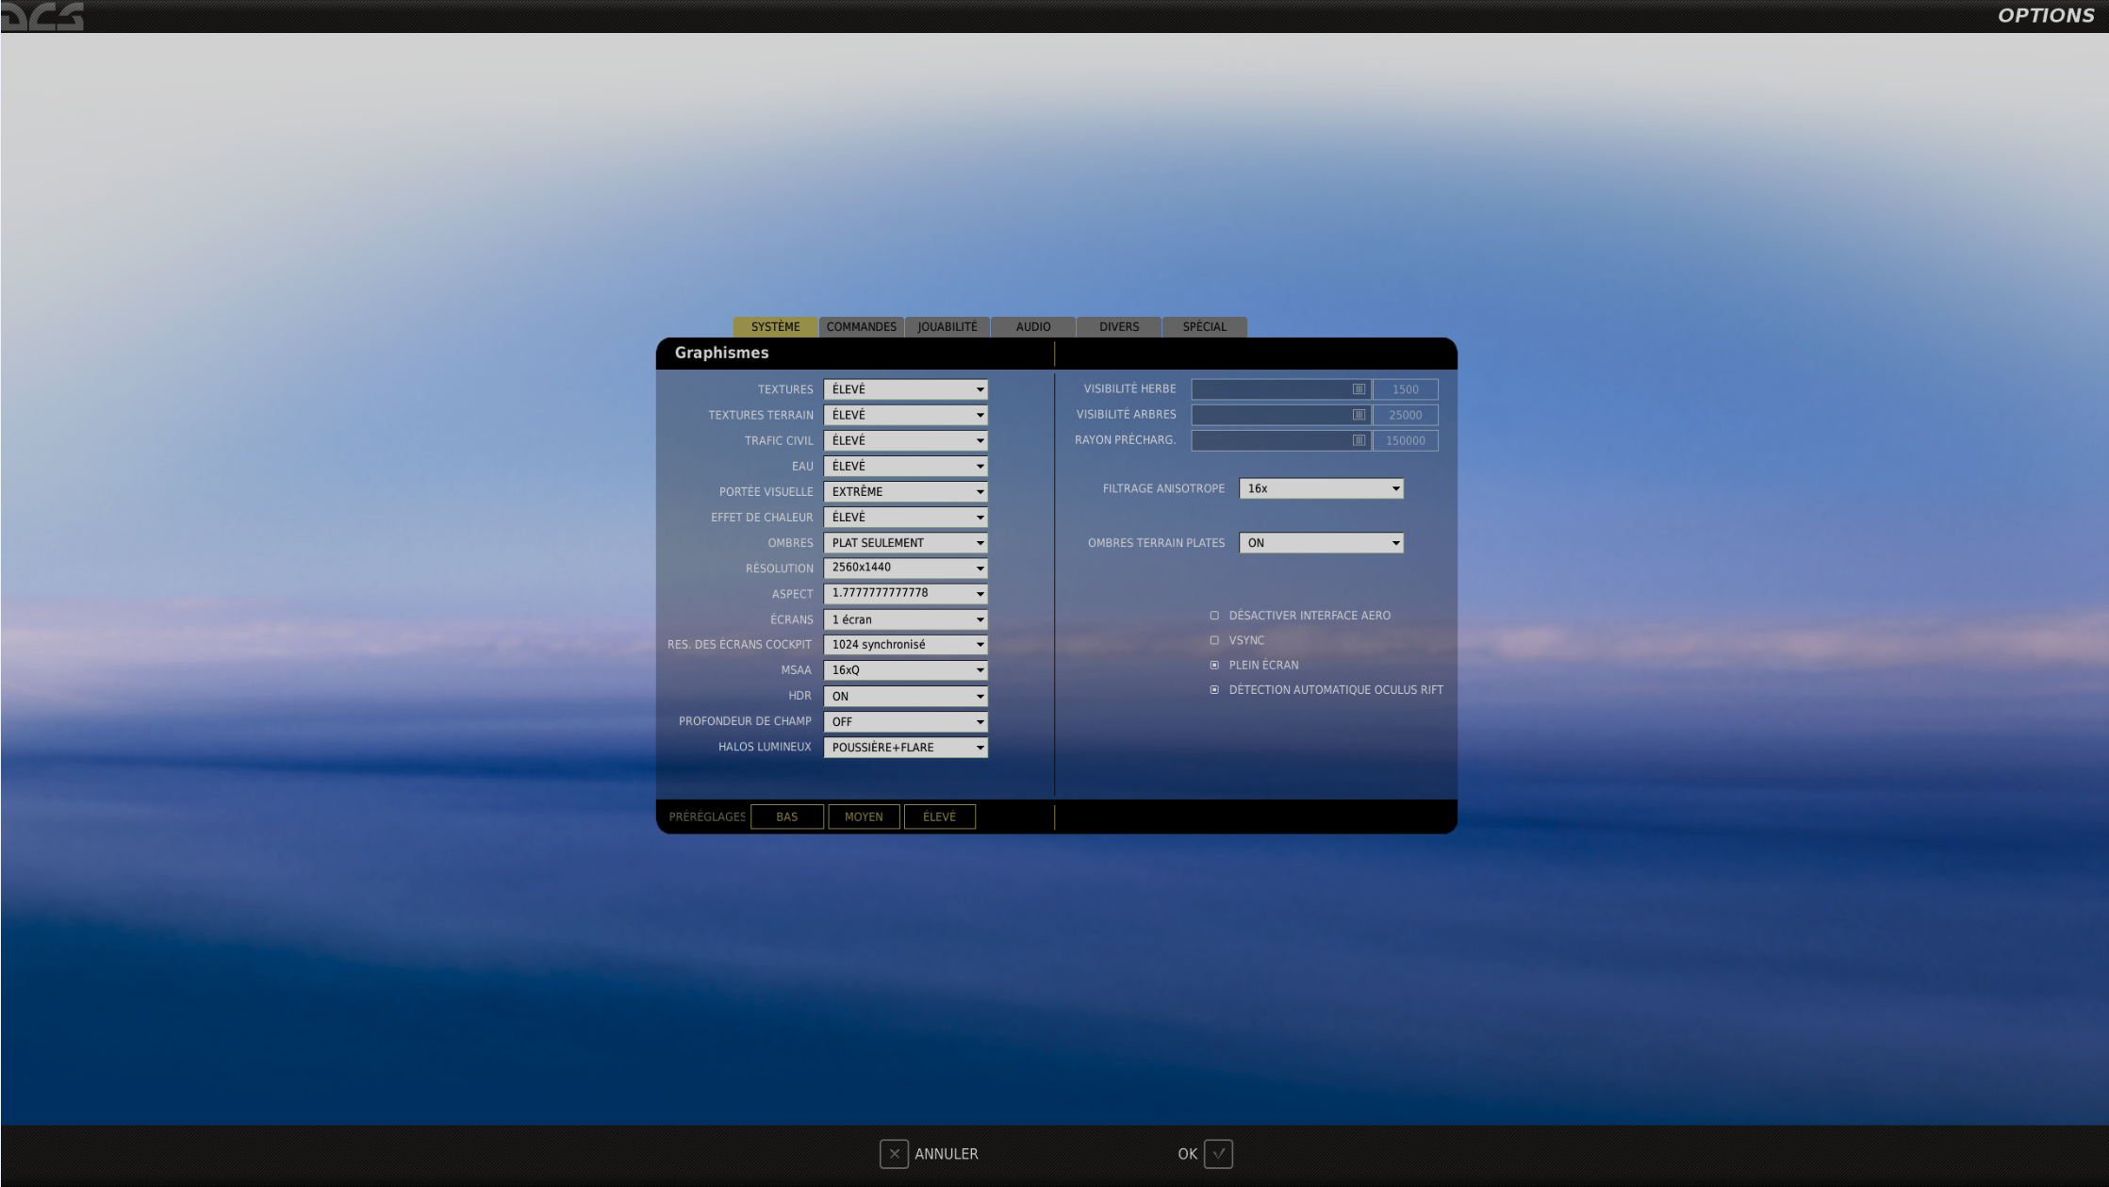Expand the OMBRES TERRAIN PLATES dropdown

pyautogui.click(x=1321, y=543)
